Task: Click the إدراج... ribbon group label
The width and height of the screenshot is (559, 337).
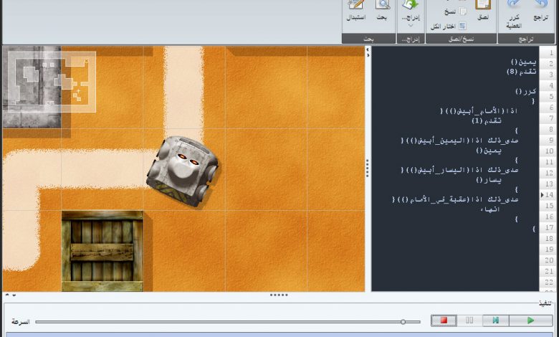Action: 411,39
